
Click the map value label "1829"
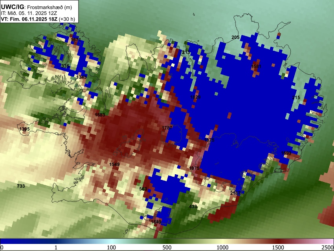point(195,97)
